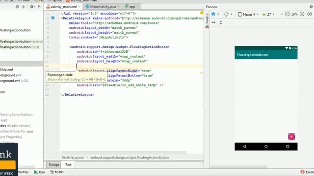Screen dimensions: 314x176
Task: Open the TODO tool window
Action: pyautogui.click(x=57, y=172)
